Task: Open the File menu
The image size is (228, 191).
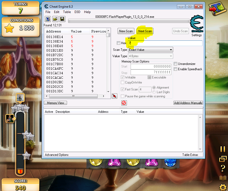Action: pos(48,12)
